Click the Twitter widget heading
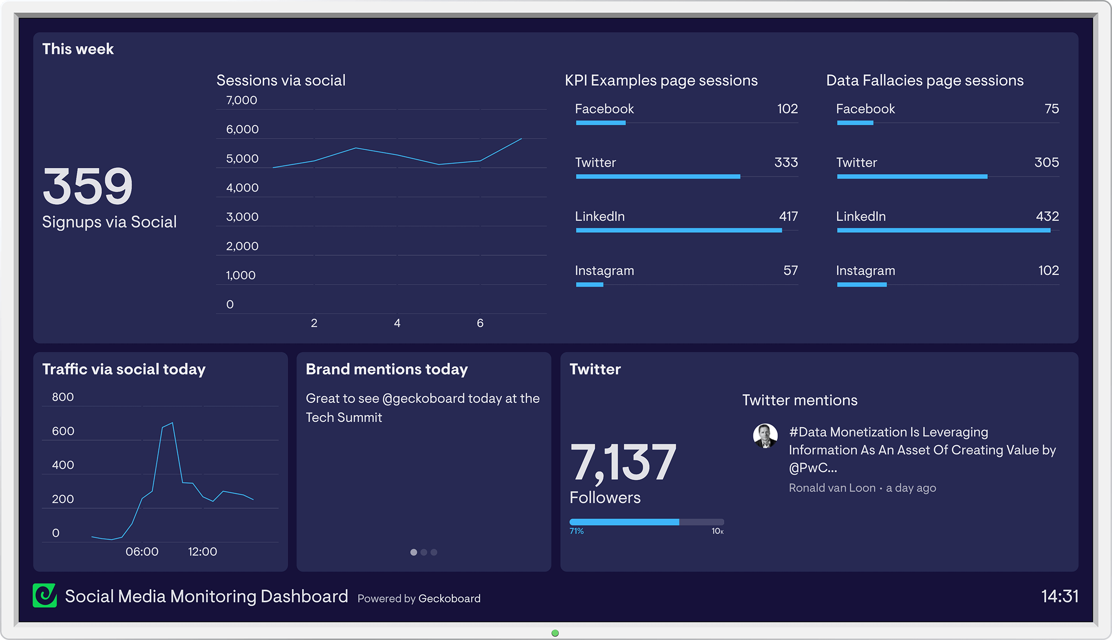This screenshot has height=640, width=1112. coord(595,369)
